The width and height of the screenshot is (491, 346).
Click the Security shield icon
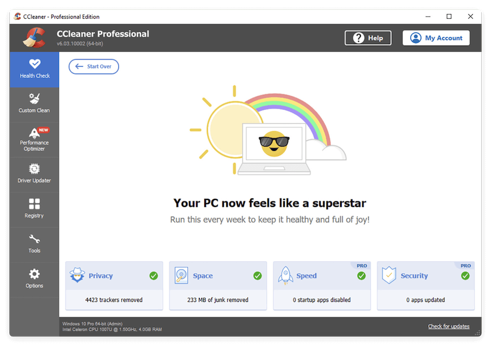[x=389, y=275]
